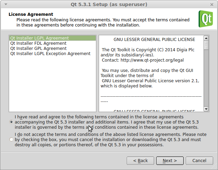Click the scrollbar down arrow in license text

click(x=206, y=109)
